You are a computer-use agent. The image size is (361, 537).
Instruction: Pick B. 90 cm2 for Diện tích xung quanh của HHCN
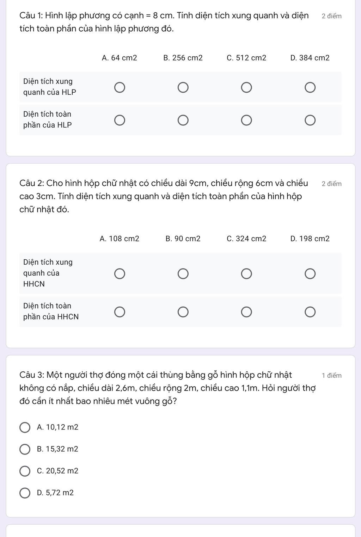point(183,273)
